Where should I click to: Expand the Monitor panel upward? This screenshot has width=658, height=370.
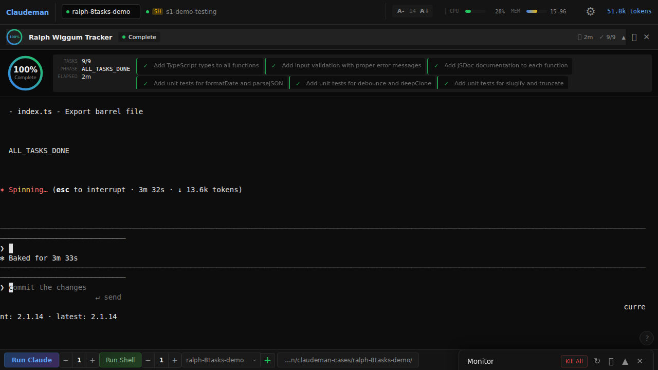tap(625, 361)
